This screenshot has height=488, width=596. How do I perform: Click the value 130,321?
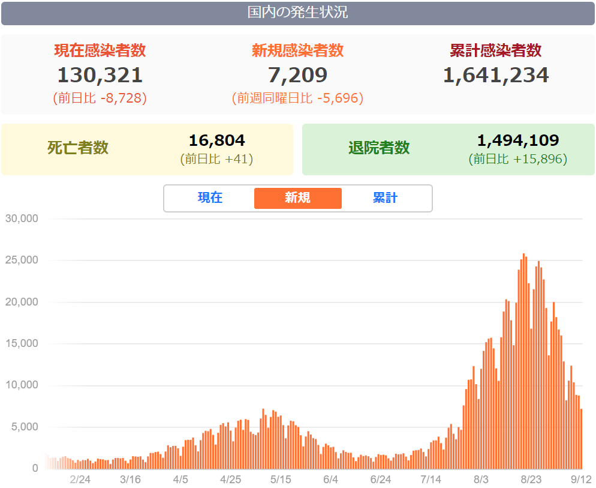pos(100,75)
